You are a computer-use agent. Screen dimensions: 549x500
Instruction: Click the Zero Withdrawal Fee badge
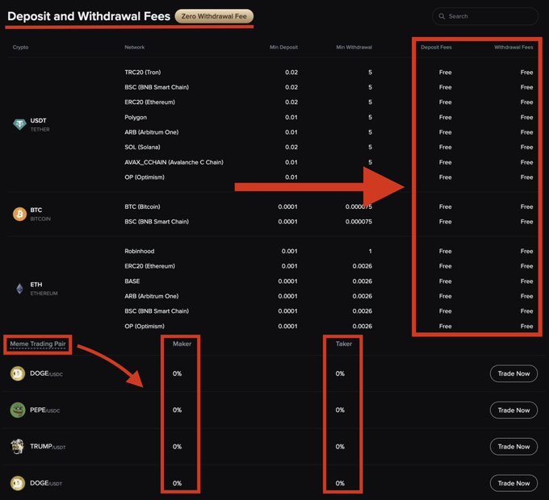click(x=214, y=16)
